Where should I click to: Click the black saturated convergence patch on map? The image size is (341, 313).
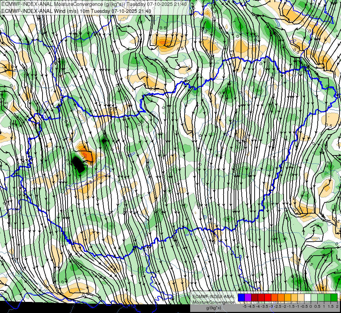pyautogui.click(x=78, y=164)
